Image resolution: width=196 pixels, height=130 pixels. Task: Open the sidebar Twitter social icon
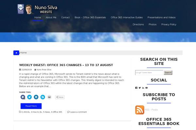point(139,88)
